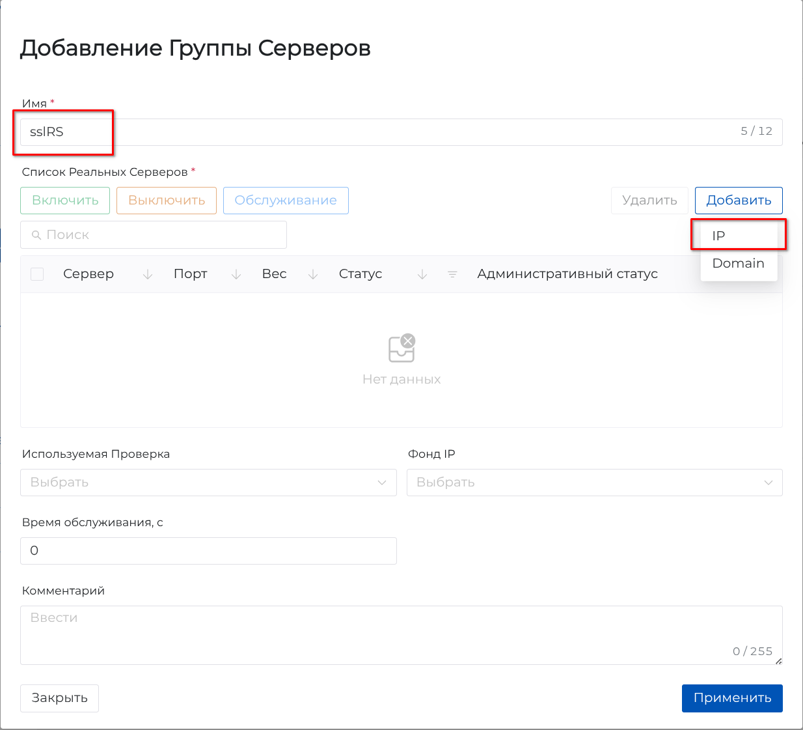Click the green Включить button
Image resolution: width=803 pixels, height=730 pixels.
65,201
